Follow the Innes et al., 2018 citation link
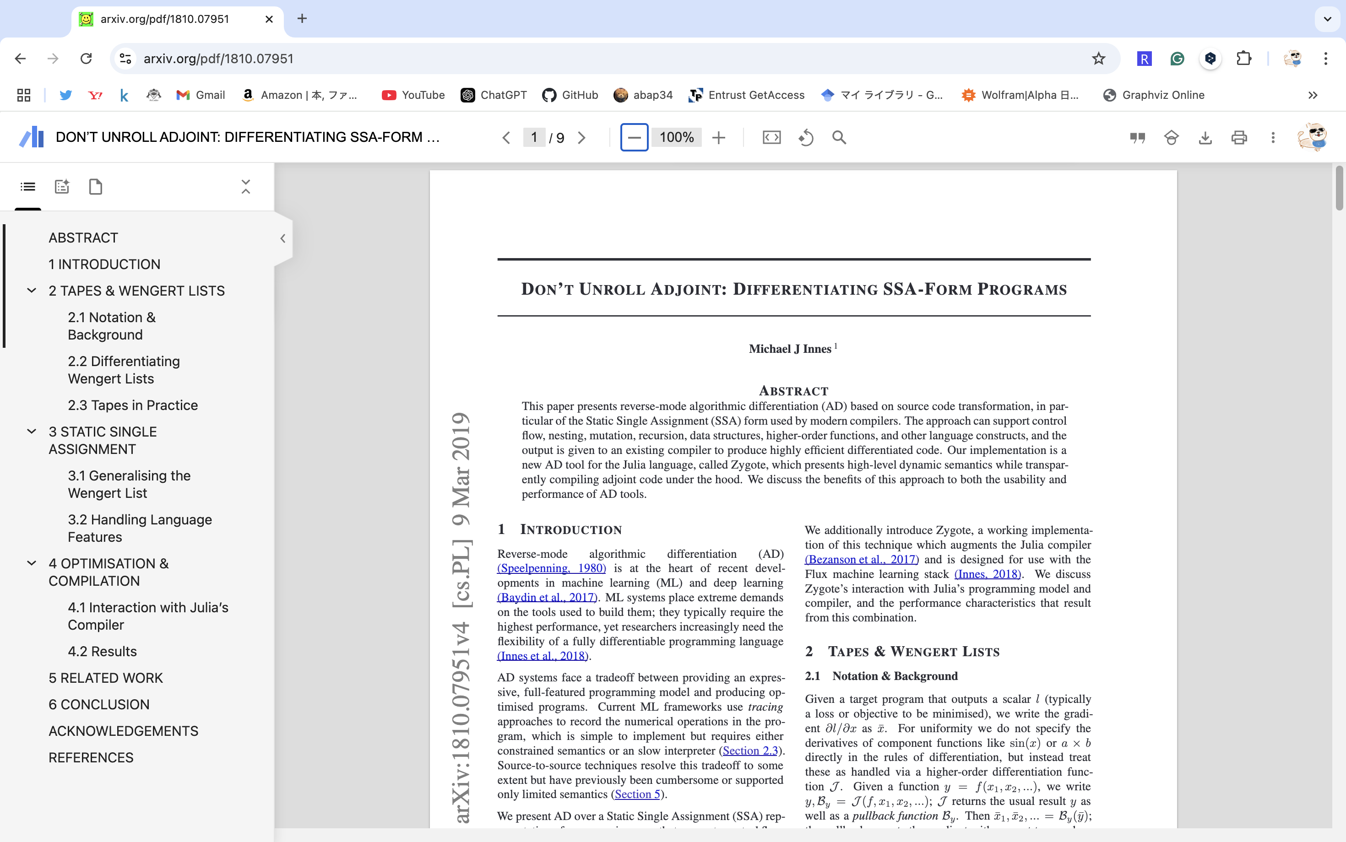1346x842 pixels. 543,656
